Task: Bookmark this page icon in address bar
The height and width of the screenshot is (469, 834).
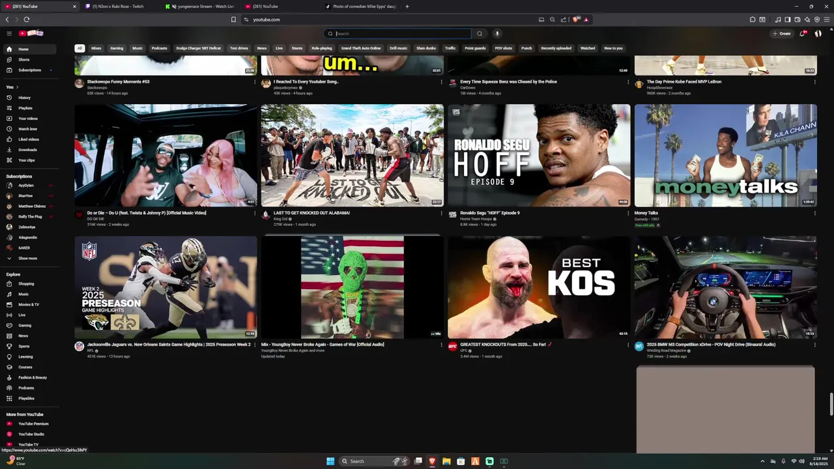Action: (x=233, y=20)
